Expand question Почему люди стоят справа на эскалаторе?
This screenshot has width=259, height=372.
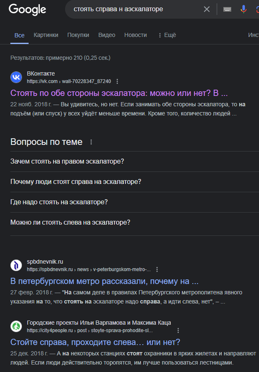(x=134, y=182)
